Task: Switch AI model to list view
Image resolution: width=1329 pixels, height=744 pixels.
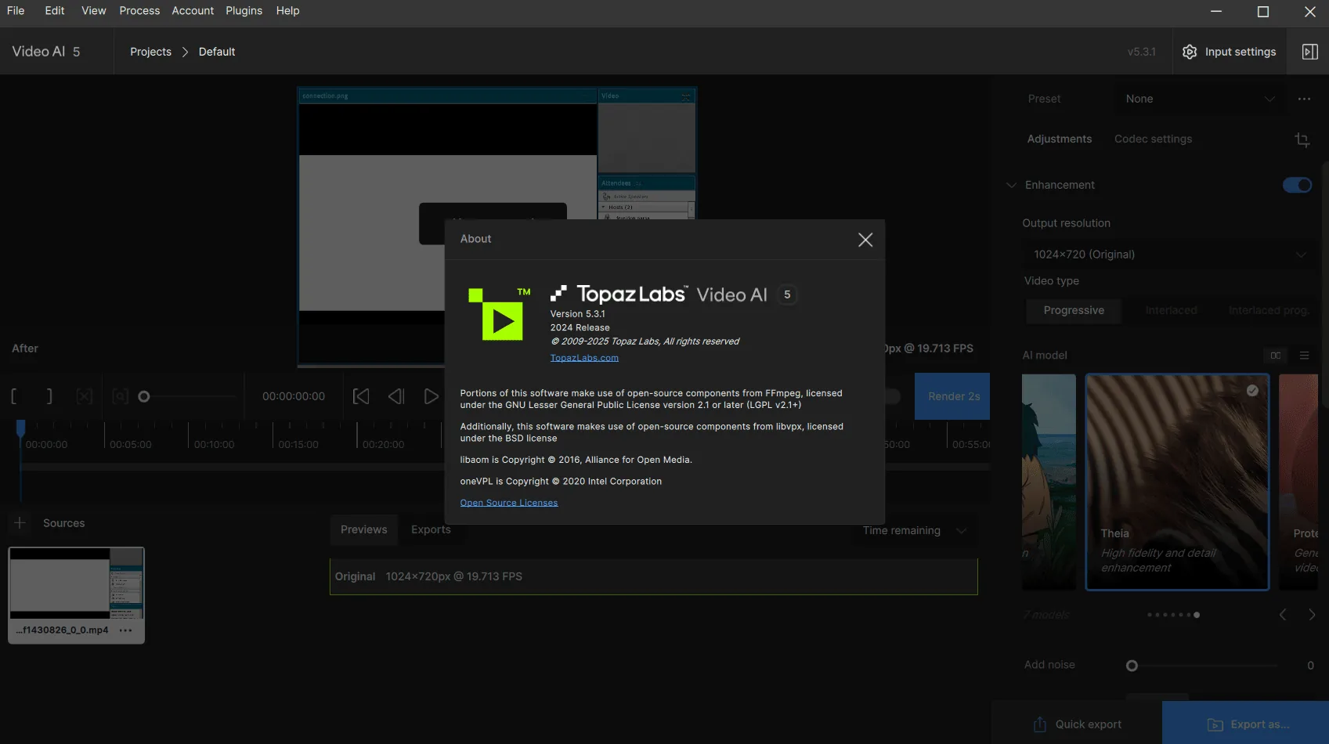Action: pos(1304,356)
